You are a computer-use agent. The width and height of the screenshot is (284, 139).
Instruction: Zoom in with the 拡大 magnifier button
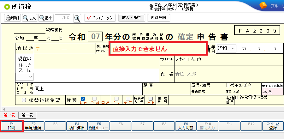[29, 18]
